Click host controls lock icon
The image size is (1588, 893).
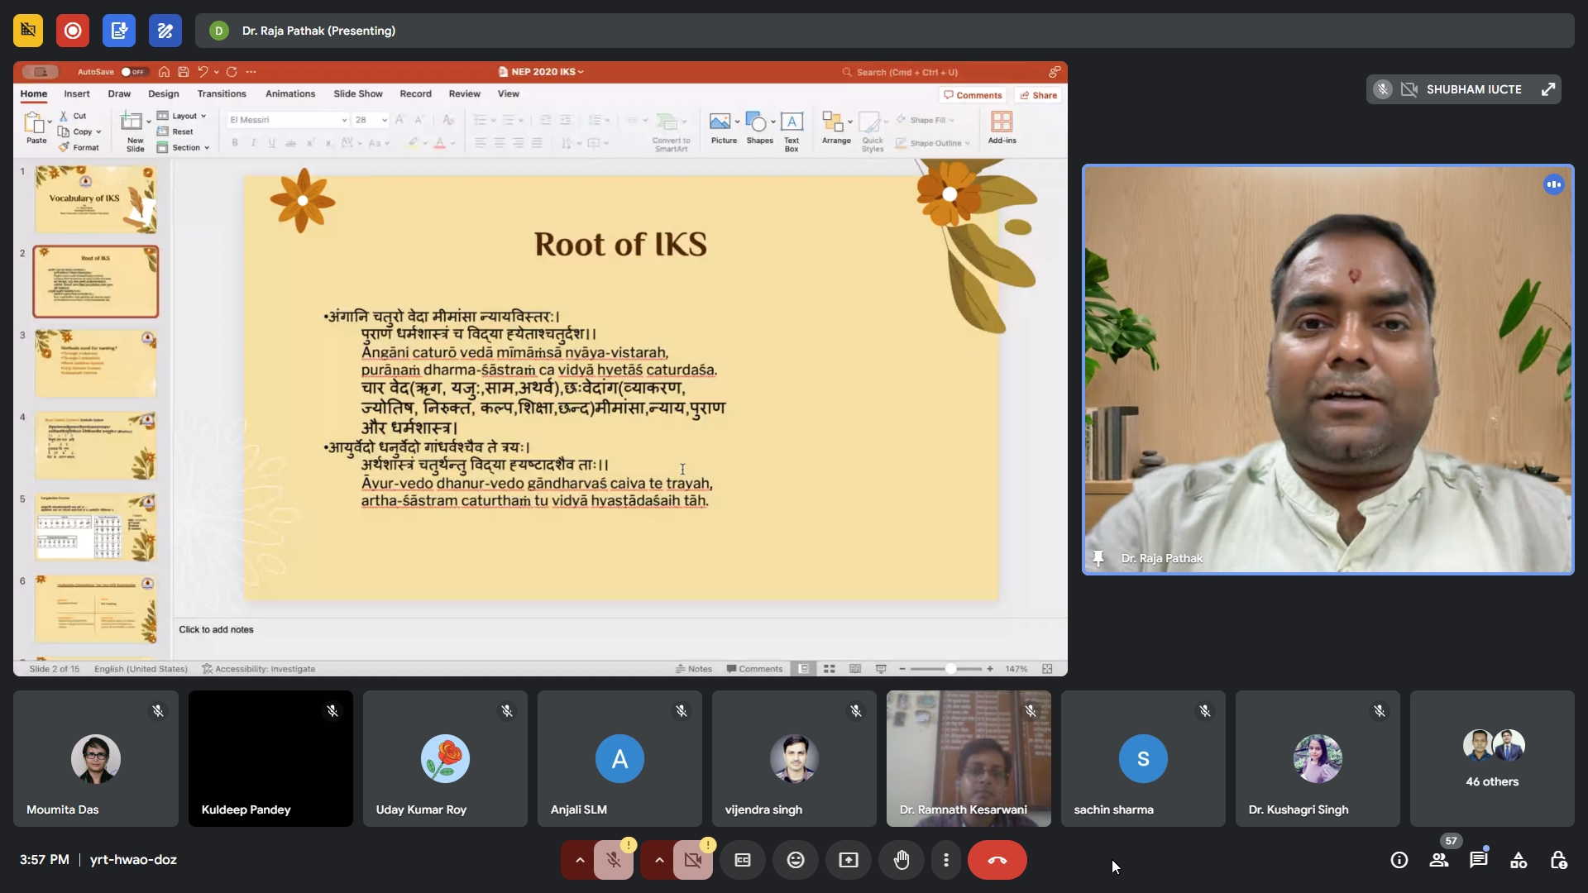click(1558, 860)
